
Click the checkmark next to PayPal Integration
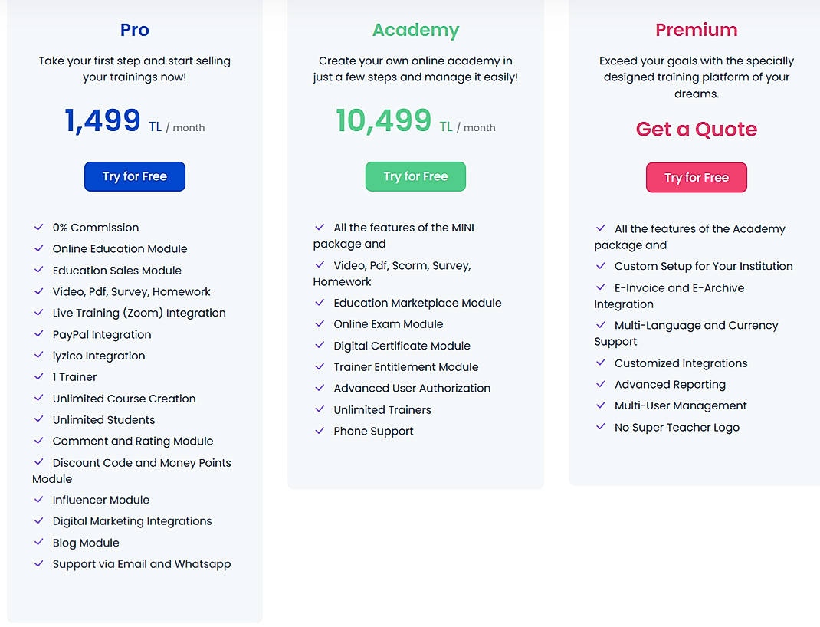[39, 334]
